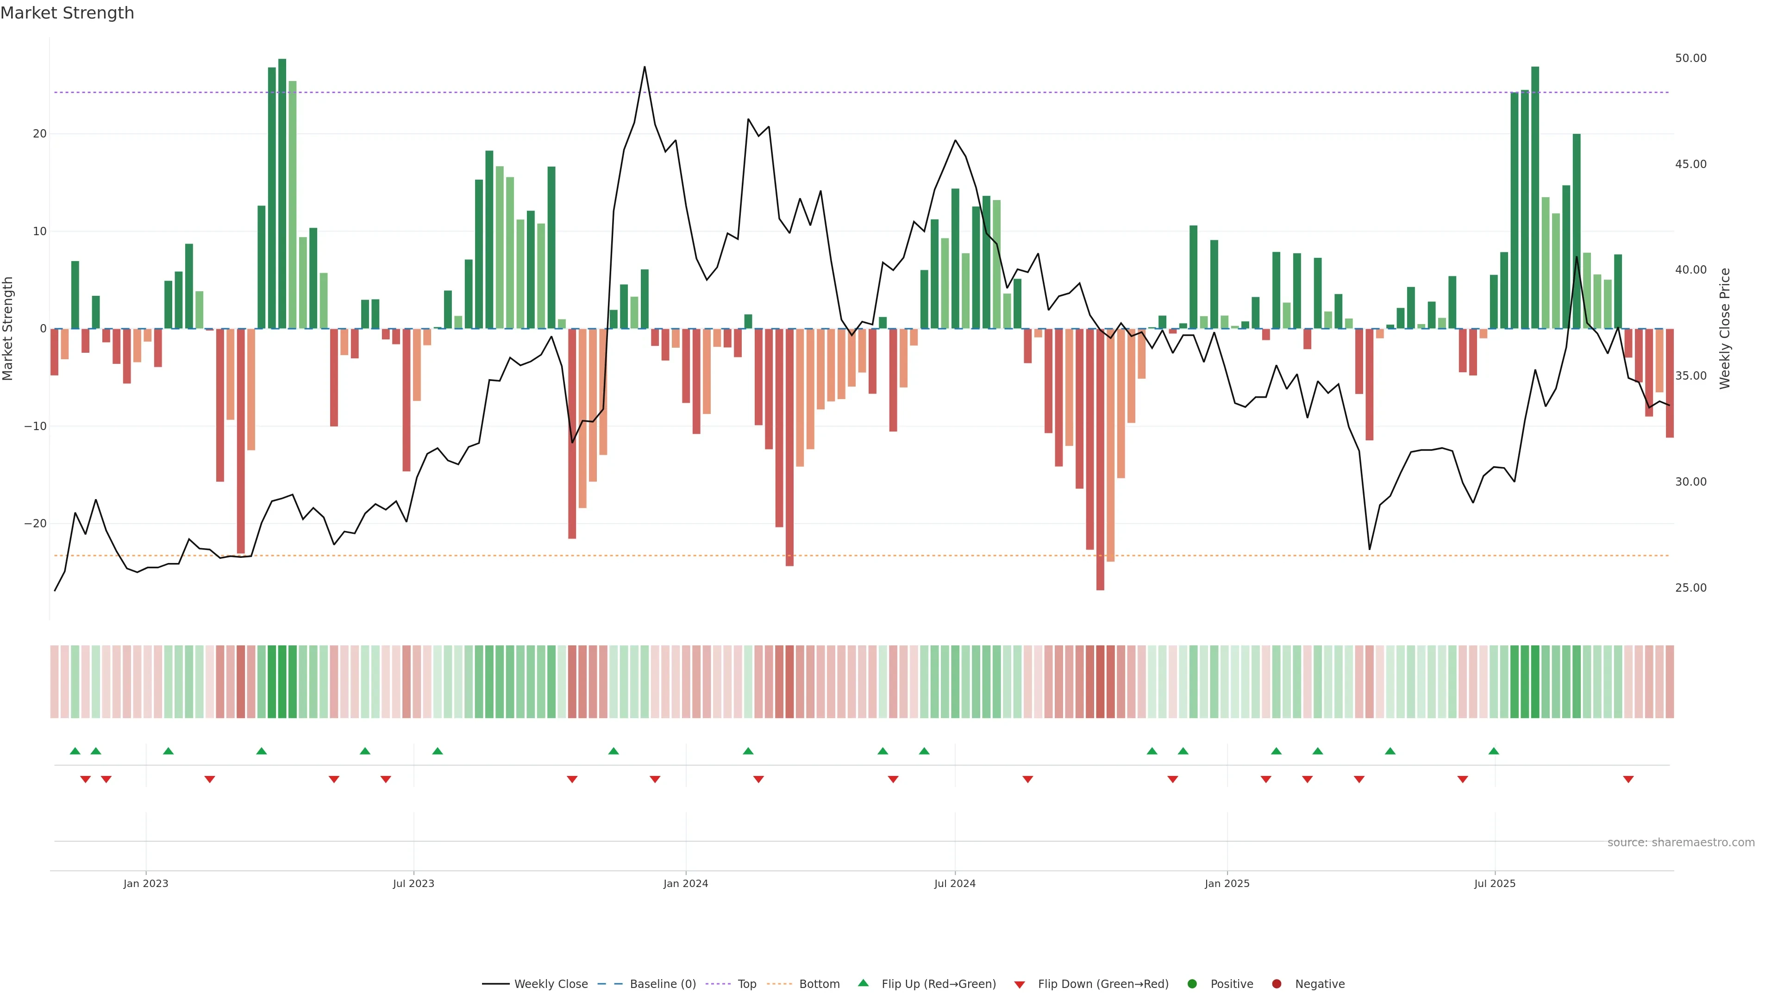Click the Flip Up green triangle legend icon
The width and height of the screenshot is (1778, 1000).
(x=863, y=983)
